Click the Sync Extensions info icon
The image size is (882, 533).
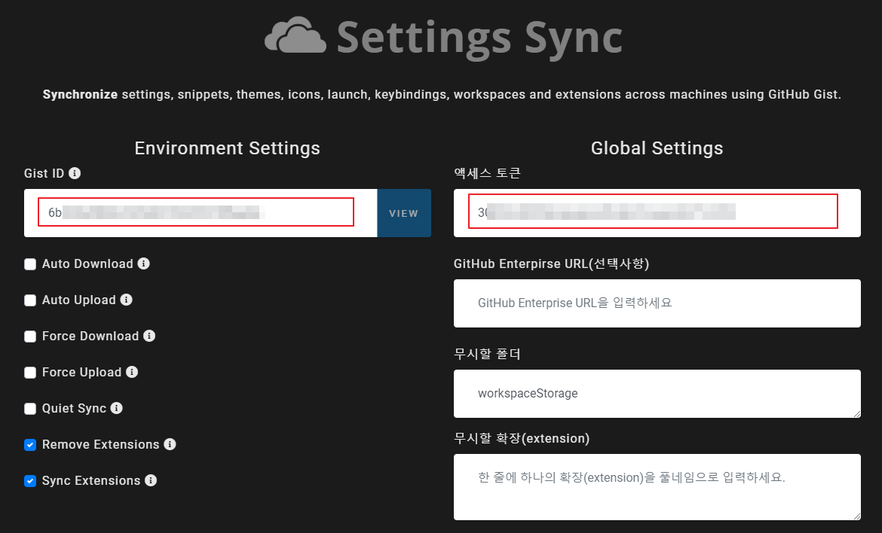151,480
